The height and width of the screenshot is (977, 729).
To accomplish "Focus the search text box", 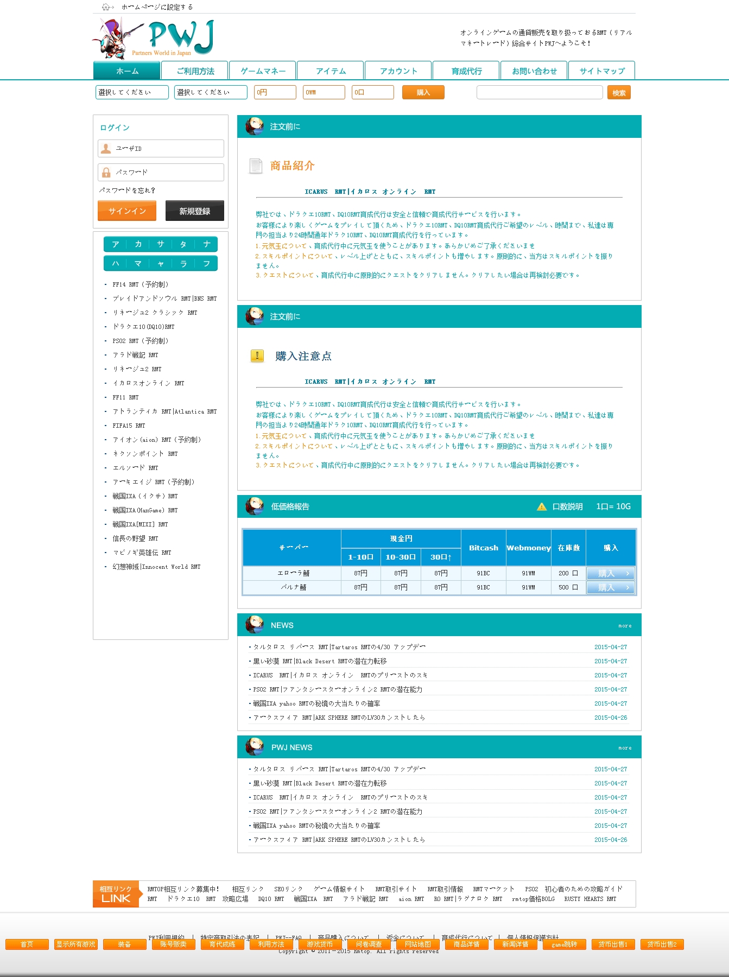I will (540, 92).
